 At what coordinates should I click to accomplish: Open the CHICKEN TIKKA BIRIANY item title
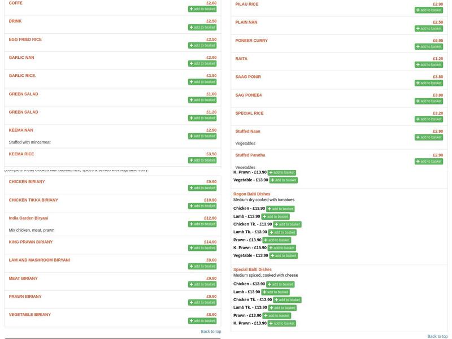click(x=33, y=200)
